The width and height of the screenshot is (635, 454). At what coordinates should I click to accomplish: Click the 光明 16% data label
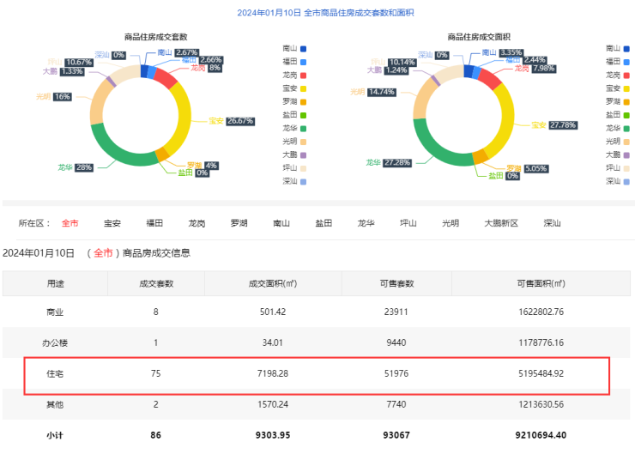(x=62, y=97)
